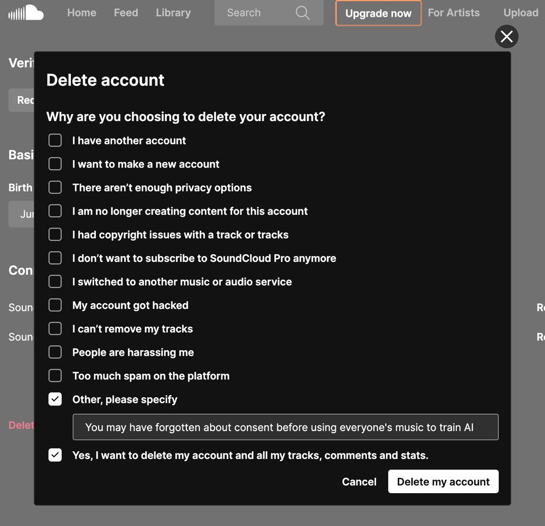The width and height of the screenshot is (545, 526).
Task: Open the For Artists link
Action: pos(453,13)
